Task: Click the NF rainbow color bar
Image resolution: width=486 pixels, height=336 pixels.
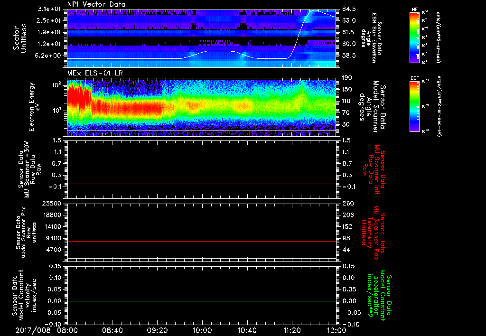Action: (414, 37)
